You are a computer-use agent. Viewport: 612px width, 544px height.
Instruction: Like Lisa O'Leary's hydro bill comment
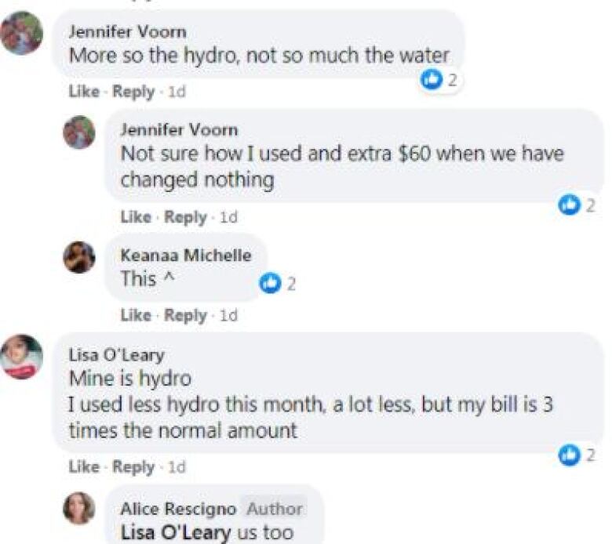[x=83, y=467]
